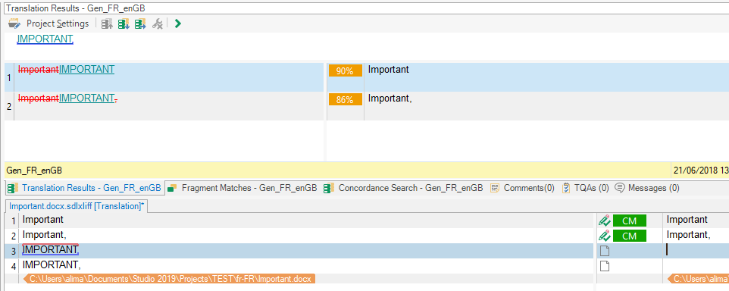729x291 pixels.
Task: Click the orange source file path tag
Action: tap(169, 279)
